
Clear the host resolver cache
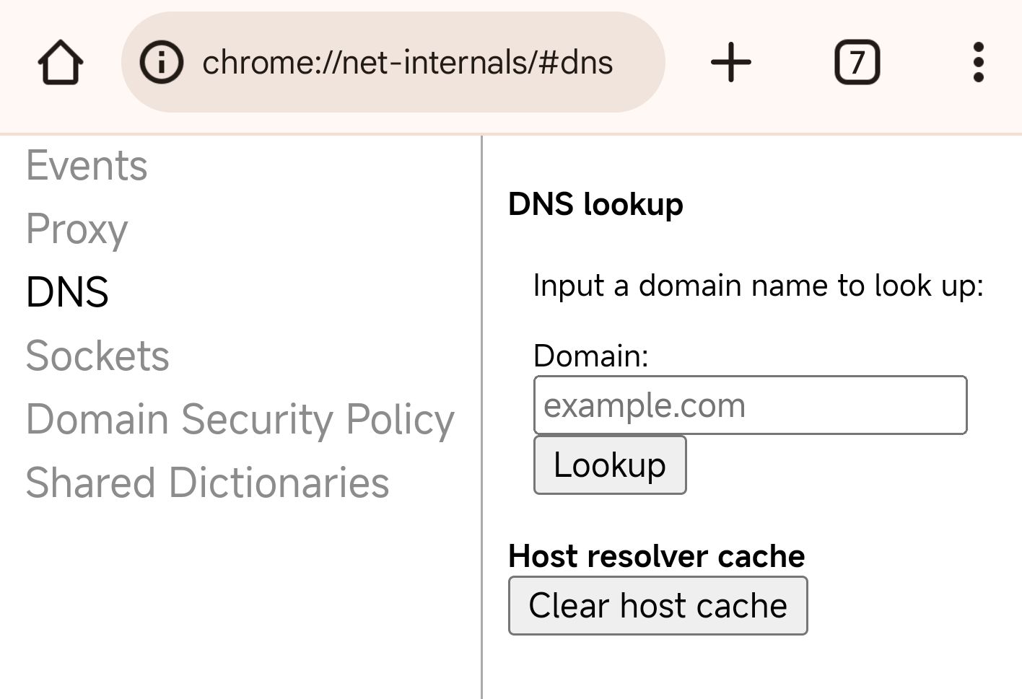(658, 606)
